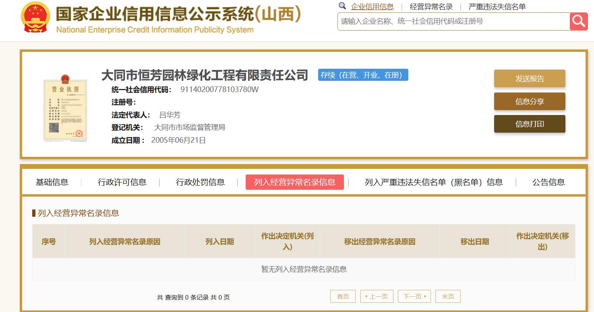
Task: Click the 移出日期 column header
Action: point(475,241)
